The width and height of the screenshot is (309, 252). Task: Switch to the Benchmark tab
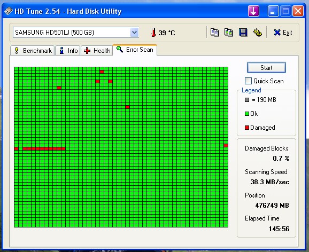coord(33,51)
